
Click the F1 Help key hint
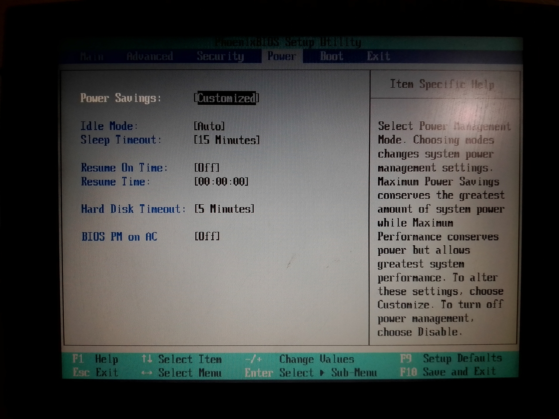pos(96,359)
